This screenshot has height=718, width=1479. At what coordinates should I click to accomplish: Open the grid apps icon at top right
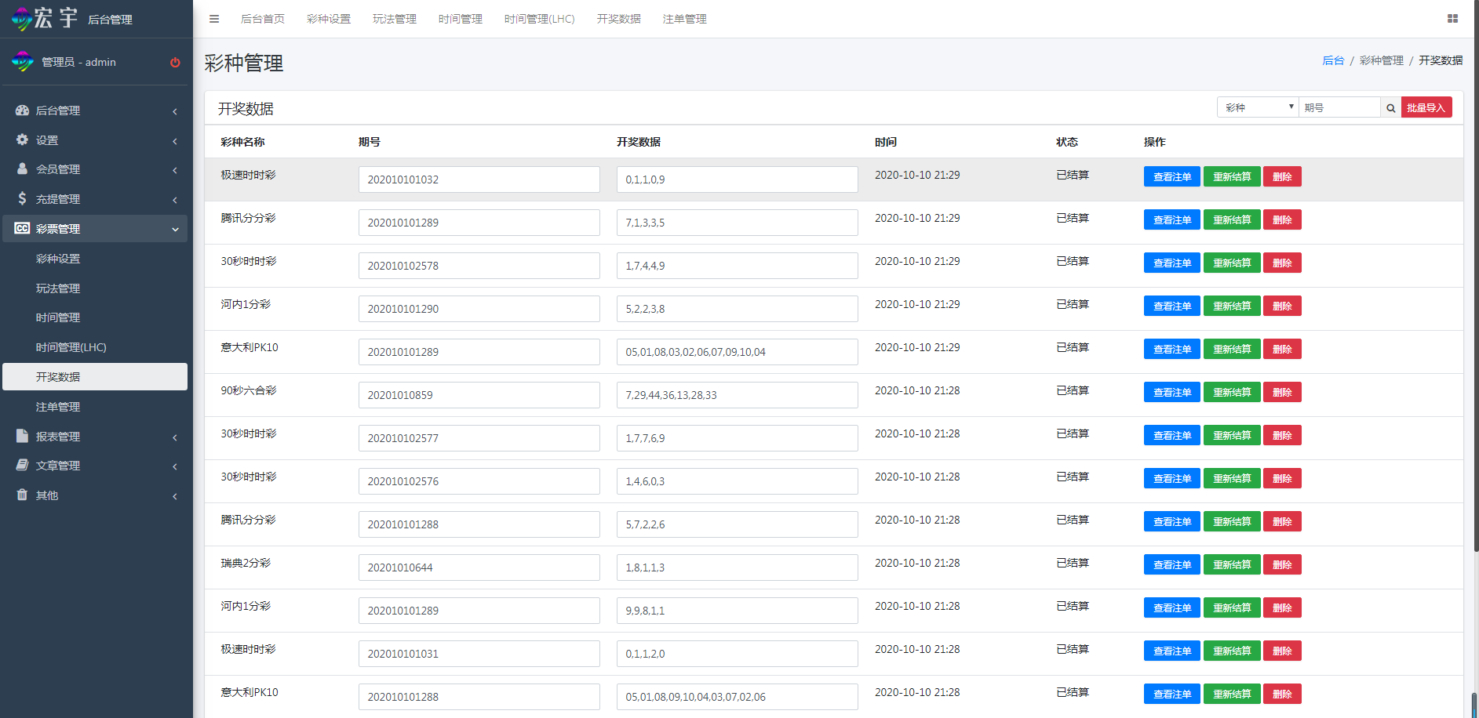click(1452, 19)
